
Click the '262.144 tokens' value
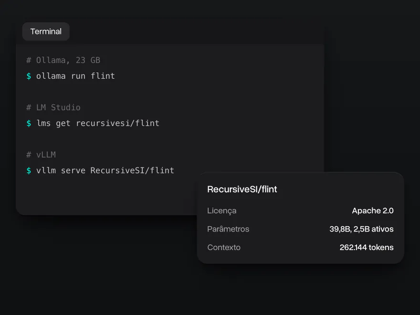pyautogui.click(x=367, y=247)
